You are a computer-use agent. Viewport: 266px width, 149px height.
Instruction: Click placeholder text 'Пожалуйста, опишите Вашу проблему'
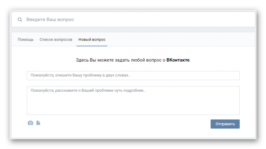(66, 75)
